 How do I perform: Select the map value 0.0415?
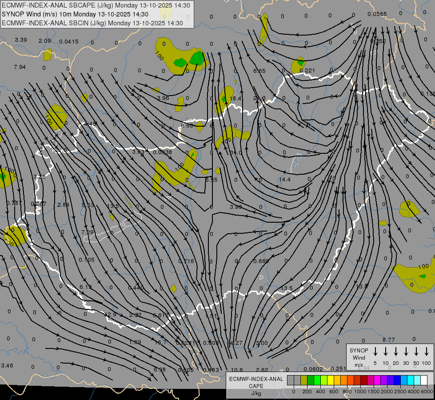(69, 42)
